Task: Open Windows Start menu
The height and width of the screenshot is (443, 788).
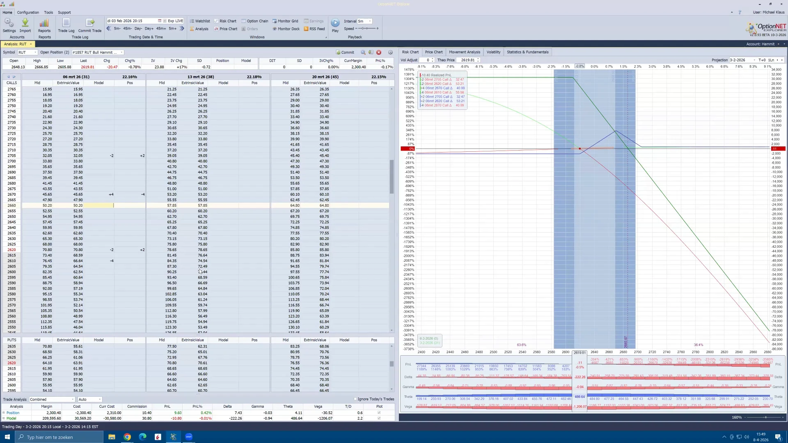Action: point(7,437)
